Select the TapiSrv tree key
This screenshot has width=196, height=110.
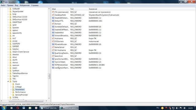coord(16,76)
